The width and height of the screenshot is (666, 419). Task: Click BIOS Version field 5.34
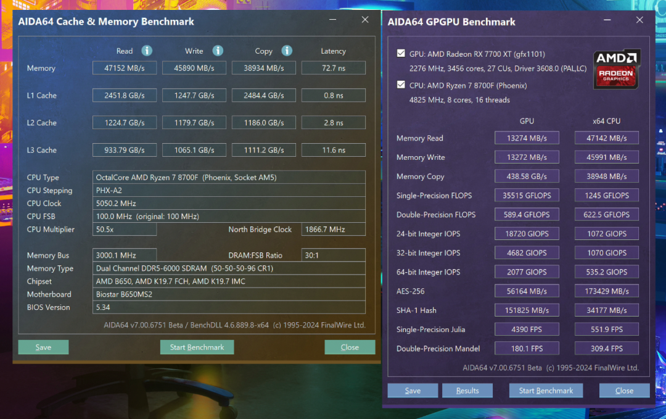(x=229, y=307)
